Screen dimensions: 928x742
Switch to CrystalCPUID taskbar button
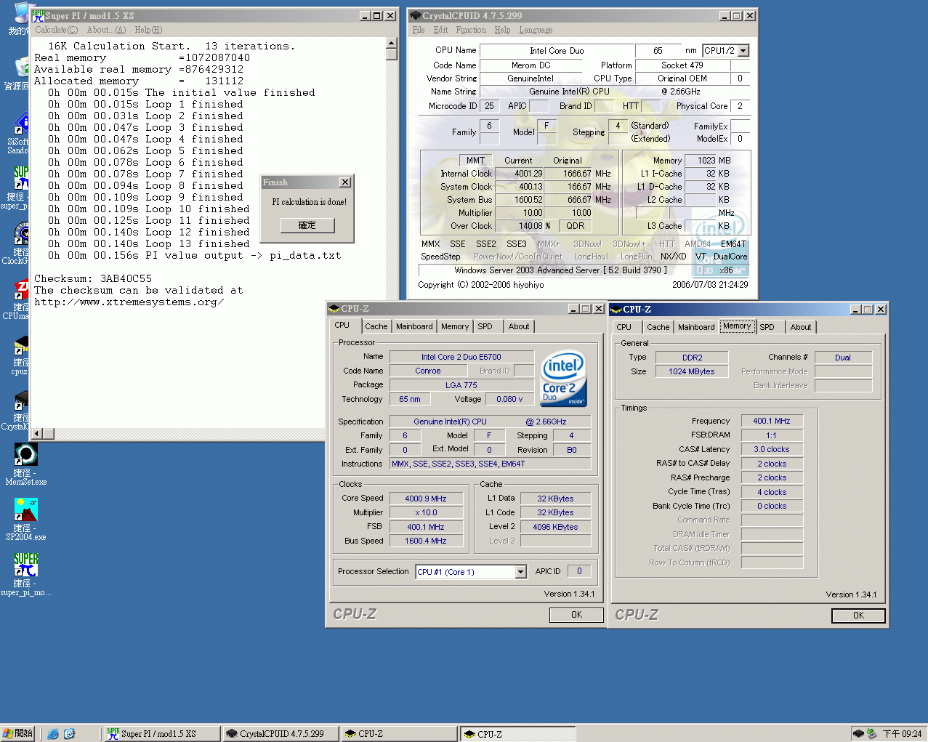pyautogui.click(x=281, y=734)
